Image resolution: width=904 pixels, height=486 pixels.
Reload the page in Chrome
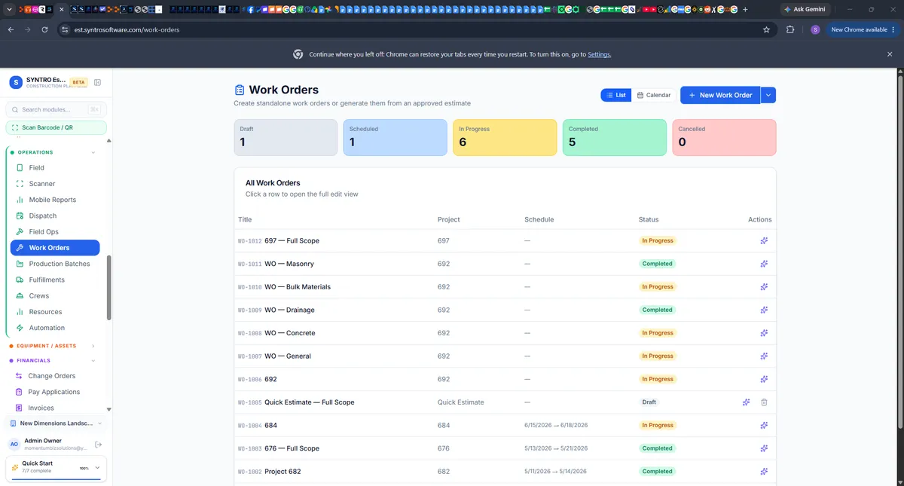coord(45,29)
